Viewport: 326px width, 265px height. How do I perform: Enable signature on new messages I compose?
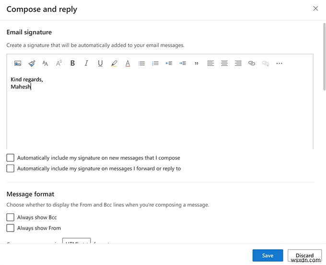tap(11, 157)
